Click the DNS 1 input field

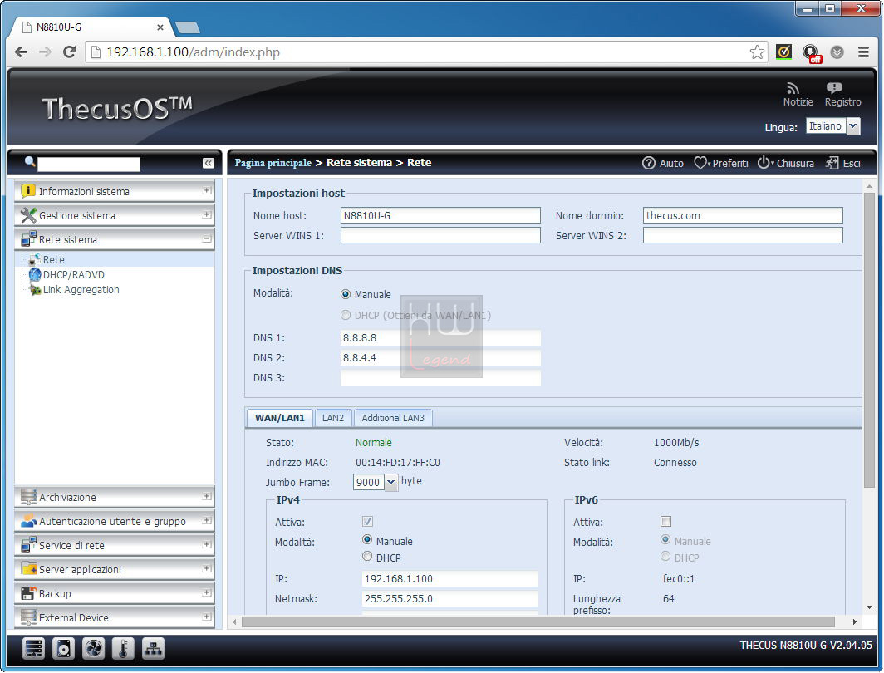(440, 337)
